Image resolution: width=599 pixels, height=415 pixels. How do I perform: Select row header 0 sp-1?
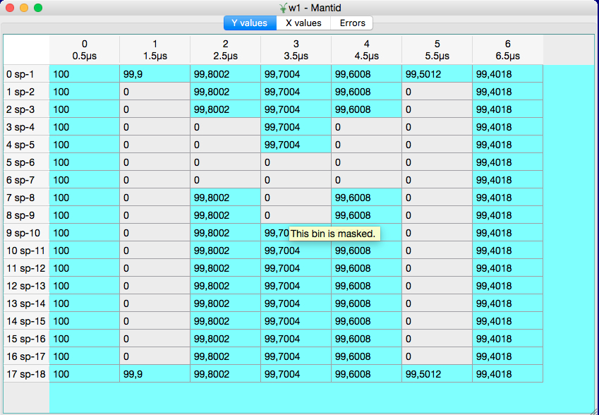click(x=26, y=74)
